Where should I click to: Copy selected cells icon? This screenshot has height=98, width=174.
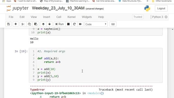pos(29,24)
